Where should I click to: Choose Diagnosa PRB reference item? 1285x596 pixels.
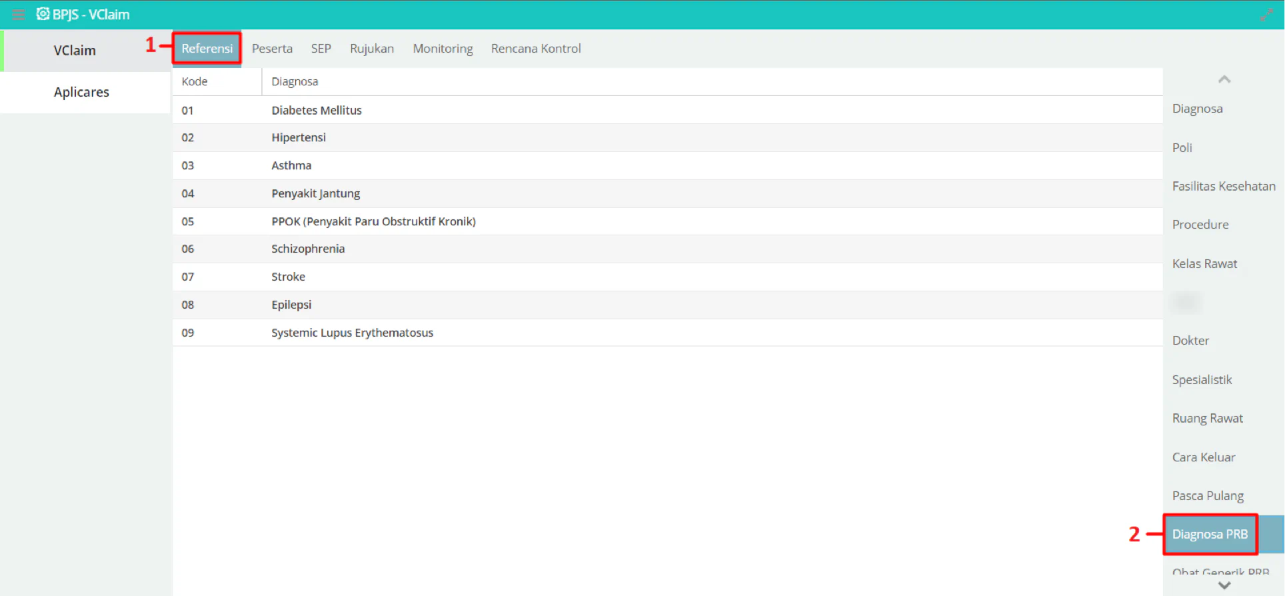tap(1210, 534)
